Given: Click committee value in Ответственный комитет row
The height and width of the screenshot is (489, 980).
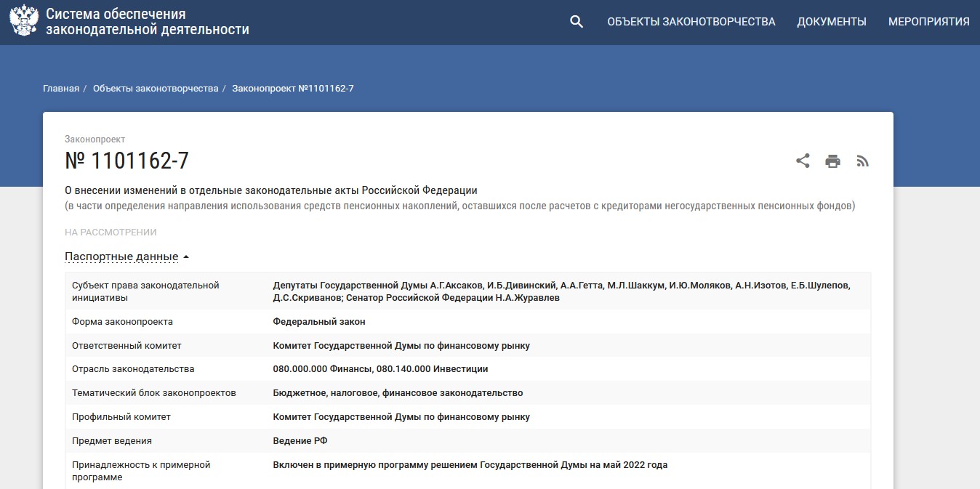Looking at the screenshot, I should point(401,346).
